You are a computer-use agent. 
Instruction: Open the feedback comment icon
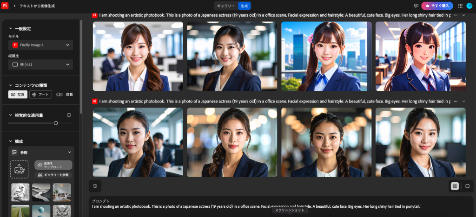pyautogui.click(x=416, y=6)
